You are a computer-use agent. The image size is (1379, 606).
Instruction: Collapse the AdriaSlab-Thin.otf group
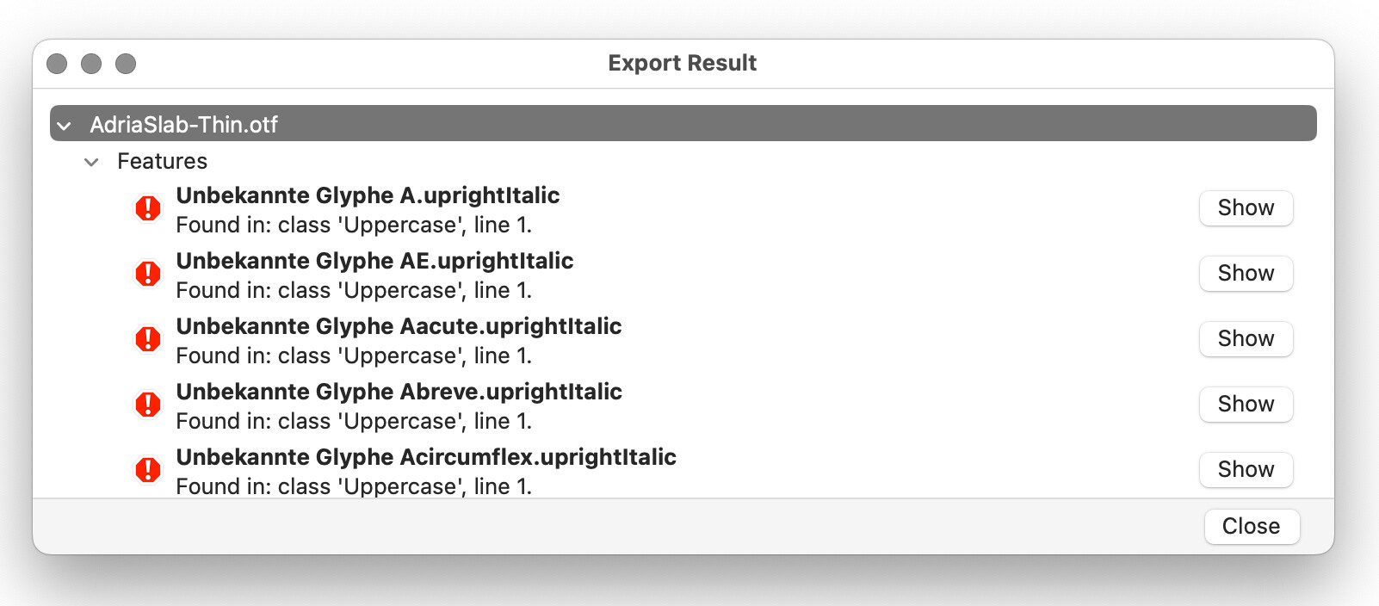(x=64, y=126)
